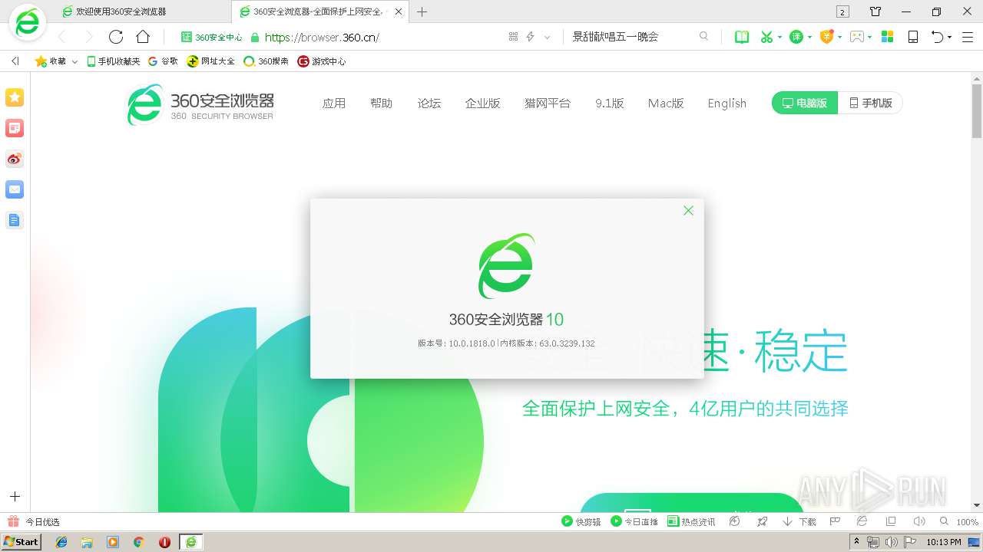Expand the screenshot scissors dropdown arrow
Viewport: 983px width, 552px height.
tap(779, 37)
